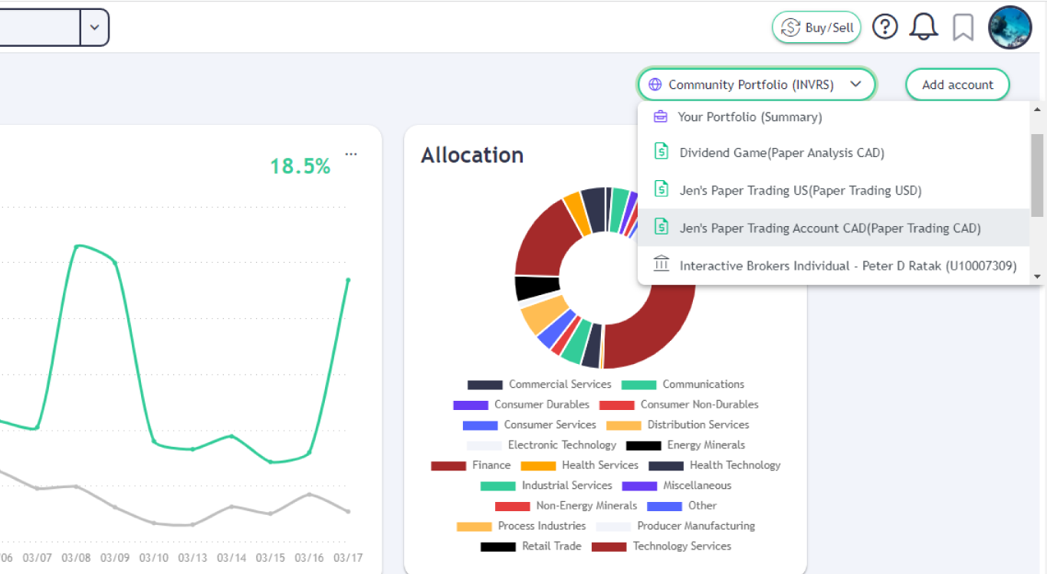
Task: Click the profile avatar picture
Action: pos(1009,27)
